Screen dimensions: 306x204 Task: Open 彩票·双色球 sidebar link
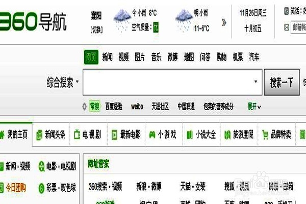pos(61,188)
